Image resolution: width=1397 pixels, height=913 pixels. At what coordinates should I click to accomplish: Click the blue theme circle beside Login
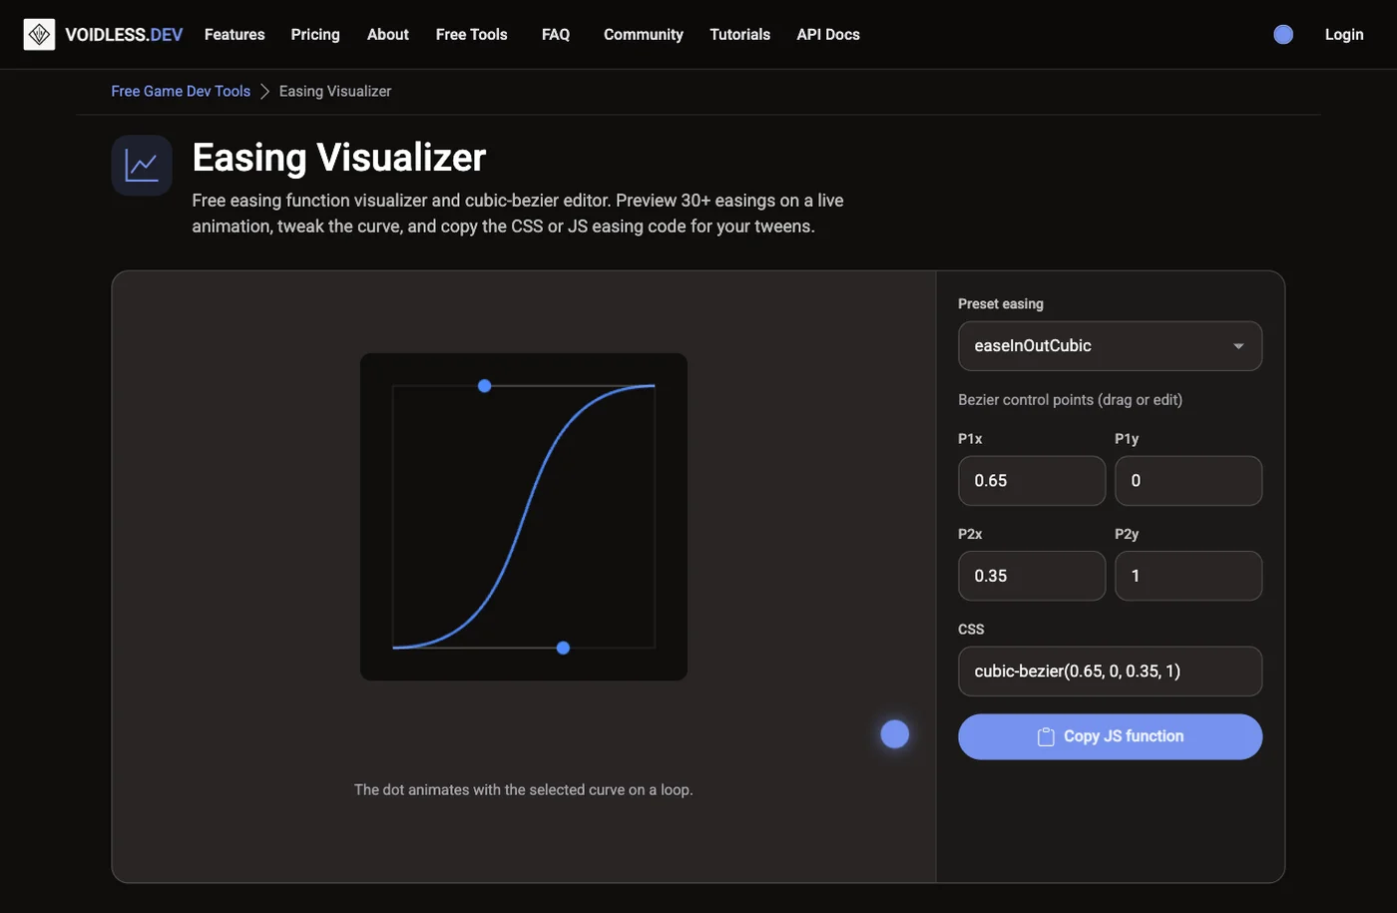pyautogui.click(x=1283, y=34)
